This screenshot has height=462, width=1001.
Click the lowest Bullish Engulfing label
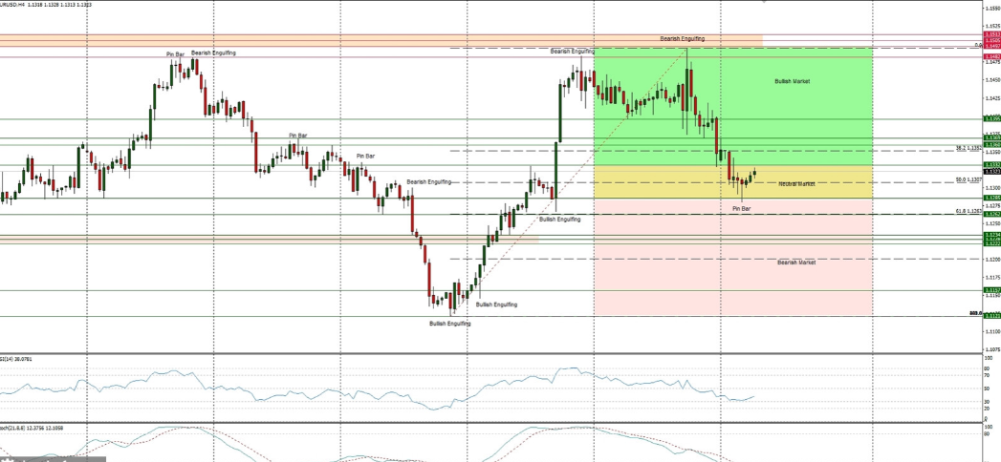pos(449,324)
